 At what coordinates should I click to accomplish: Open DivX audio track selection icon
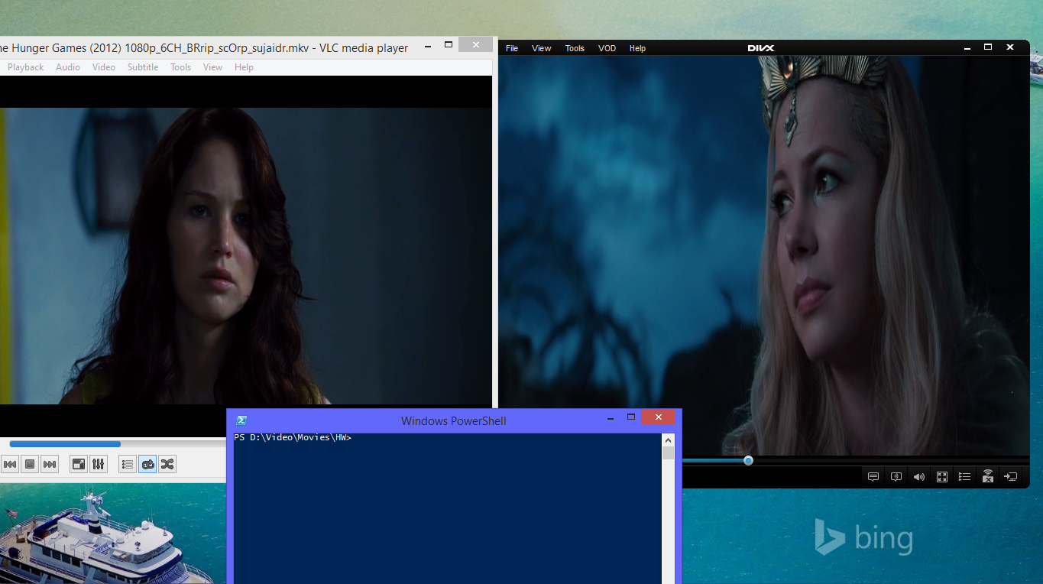896,477
